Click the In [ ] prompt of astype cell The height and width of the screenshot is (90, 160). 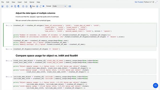coord(9,25)
